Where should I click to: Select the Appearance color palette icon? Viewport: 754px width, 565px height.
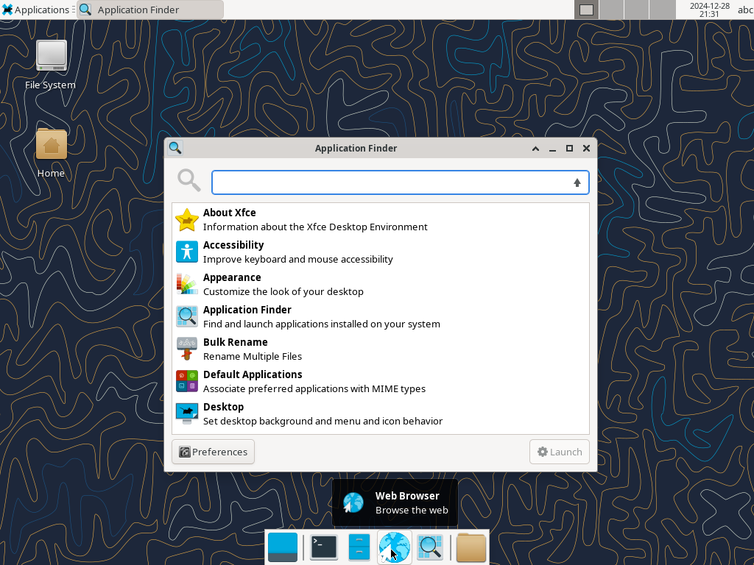click(186, 284)
